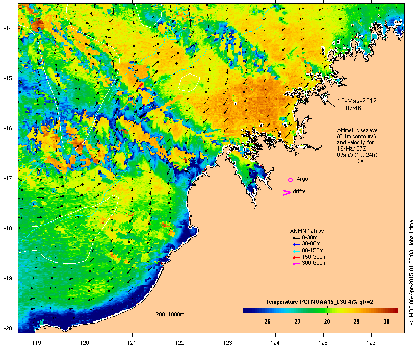Click the IMOS copyright timestamp text

[x=411, y=272]
